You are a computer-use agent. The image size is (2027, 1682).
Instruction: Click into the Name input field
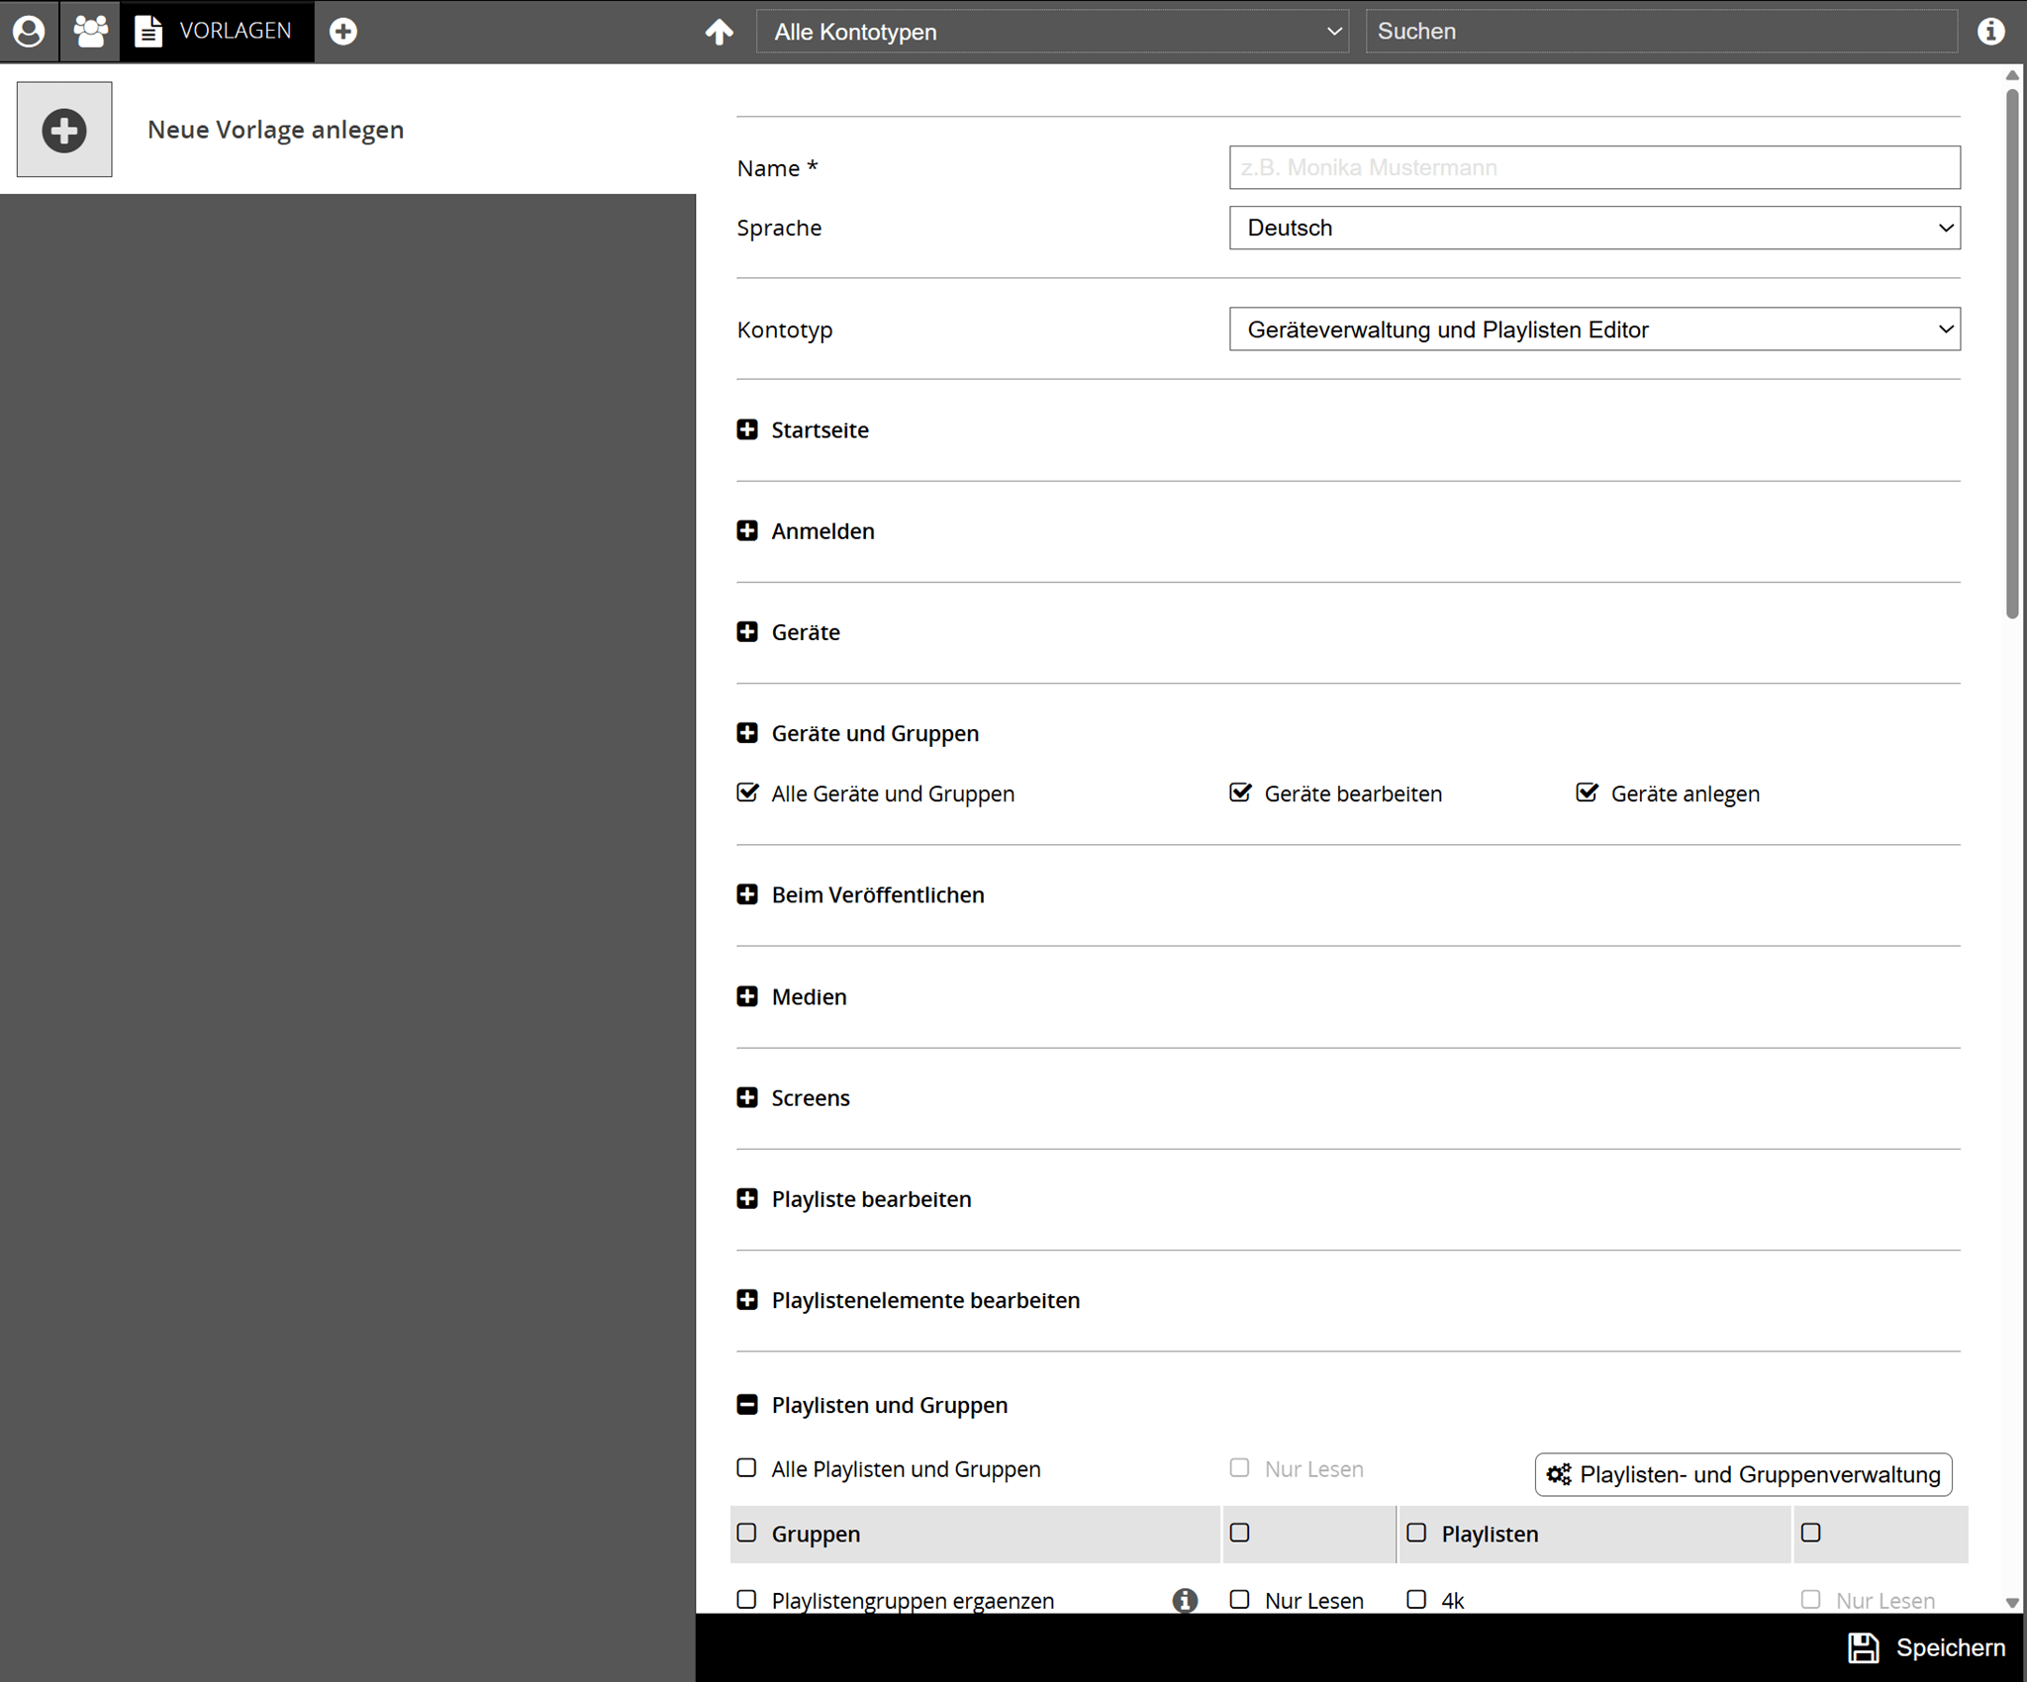tap(1593, 167)
